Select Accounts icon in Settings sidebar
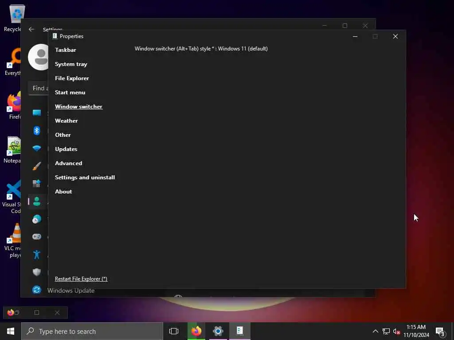 click(37, 201)
